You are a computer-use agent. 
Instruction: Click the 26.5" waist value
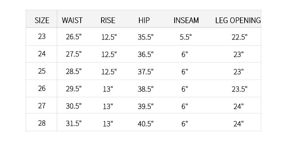point(74,37)
